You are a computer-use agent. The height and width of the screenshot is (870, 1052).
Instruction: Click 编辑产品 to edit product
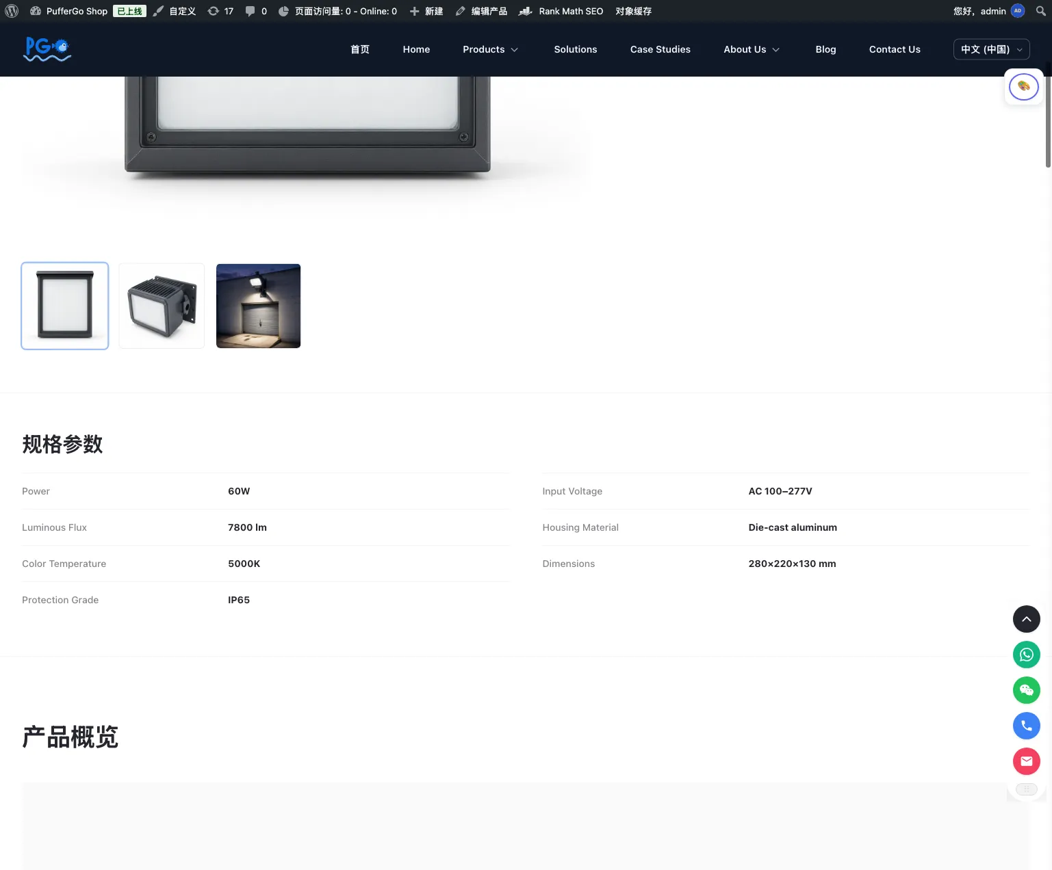click(x=481, y=11)
